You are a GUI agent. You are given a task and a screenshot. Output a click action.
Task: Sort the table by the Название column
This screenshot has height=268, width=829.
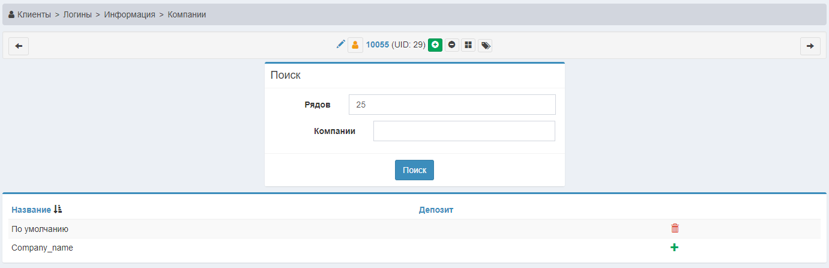[31, 210]
